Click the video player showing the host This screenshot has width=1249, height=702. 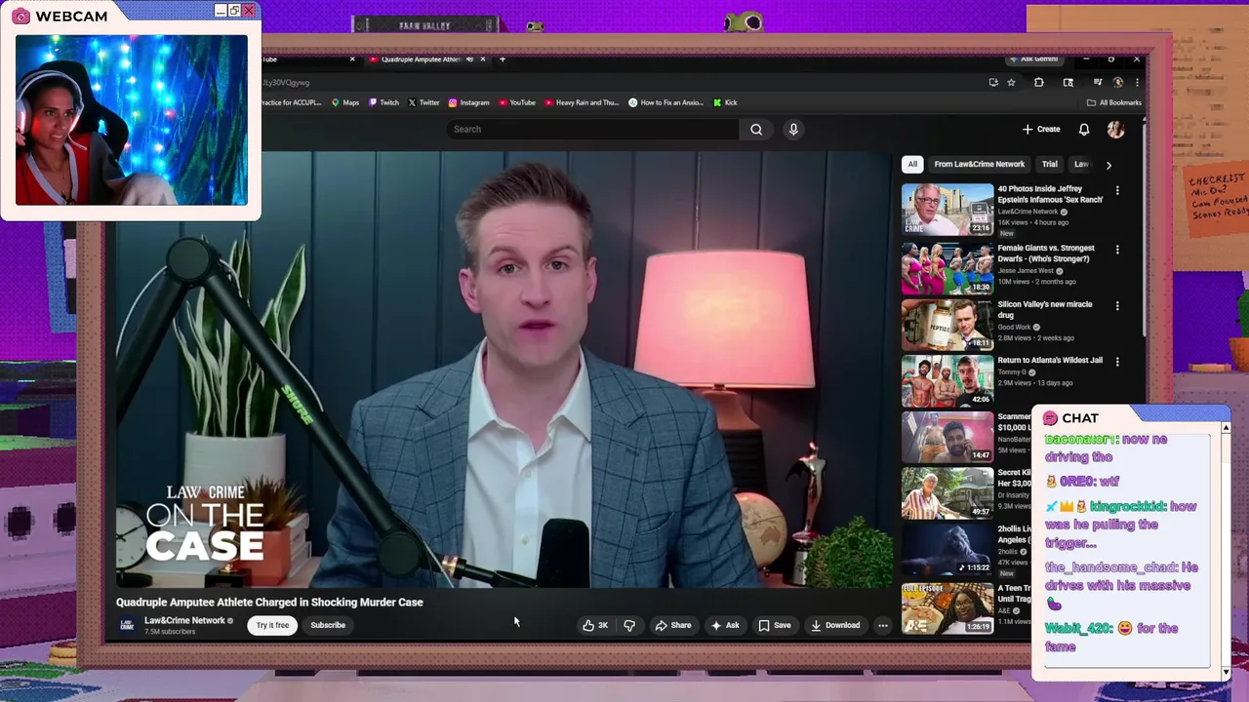click(504, 370)
